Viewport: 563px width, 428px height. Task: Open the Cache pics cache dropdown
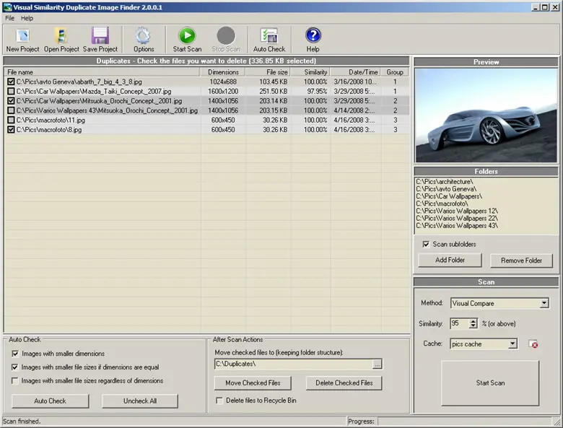click(x=512, y=344)
